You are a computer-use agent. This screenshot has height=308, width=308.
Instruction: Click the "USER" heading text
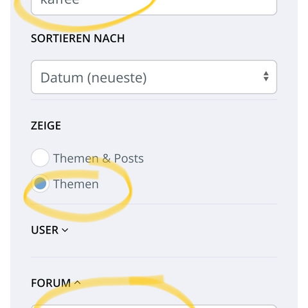pos(45,230)
